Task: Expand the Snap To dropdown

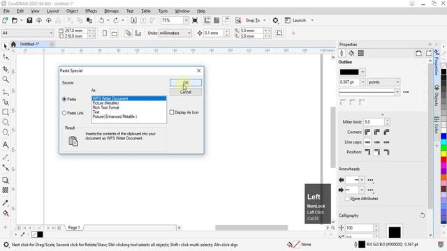Action: 265,20
